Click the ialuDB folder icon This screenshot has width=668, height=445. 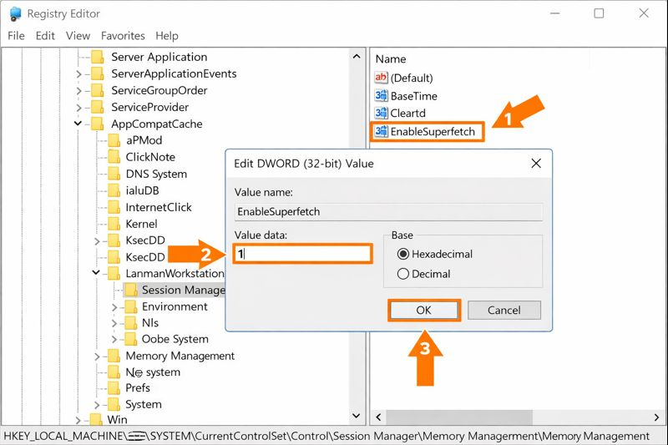[114, 190]
